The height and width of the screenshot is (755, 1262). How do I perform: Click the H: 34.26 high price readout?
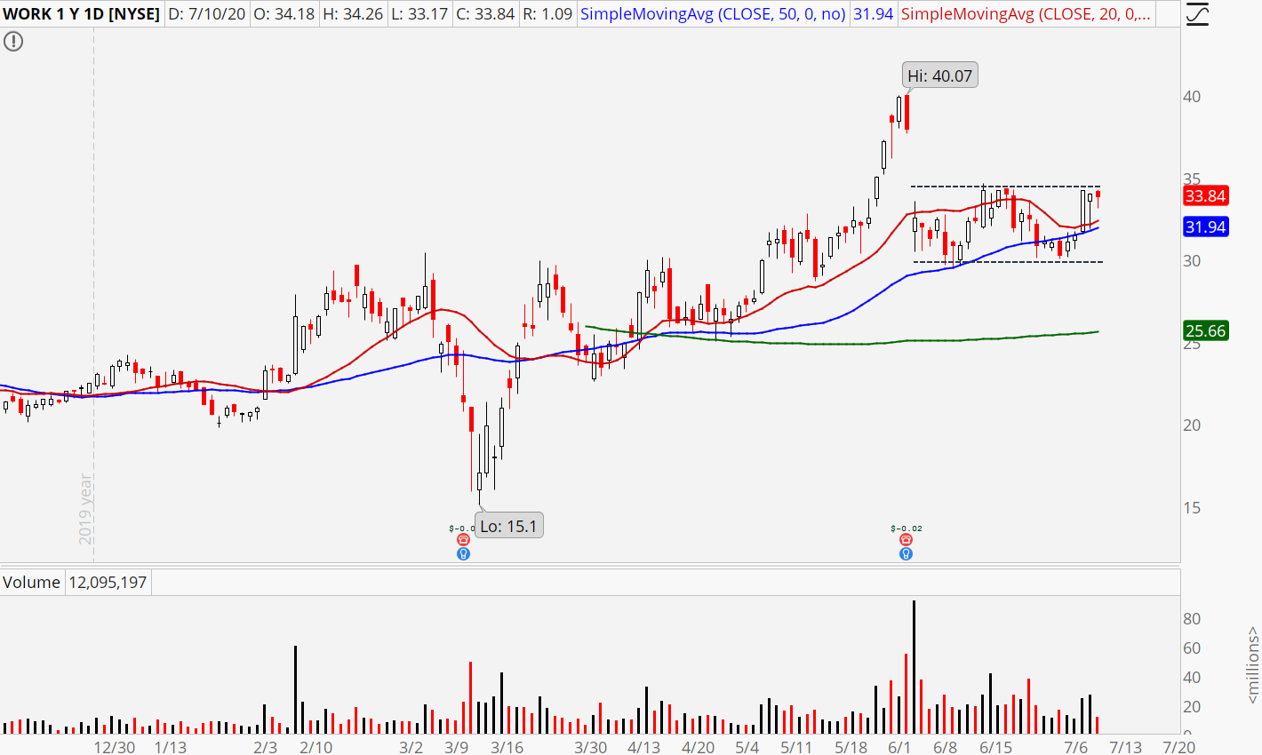[x=353, y=14]
